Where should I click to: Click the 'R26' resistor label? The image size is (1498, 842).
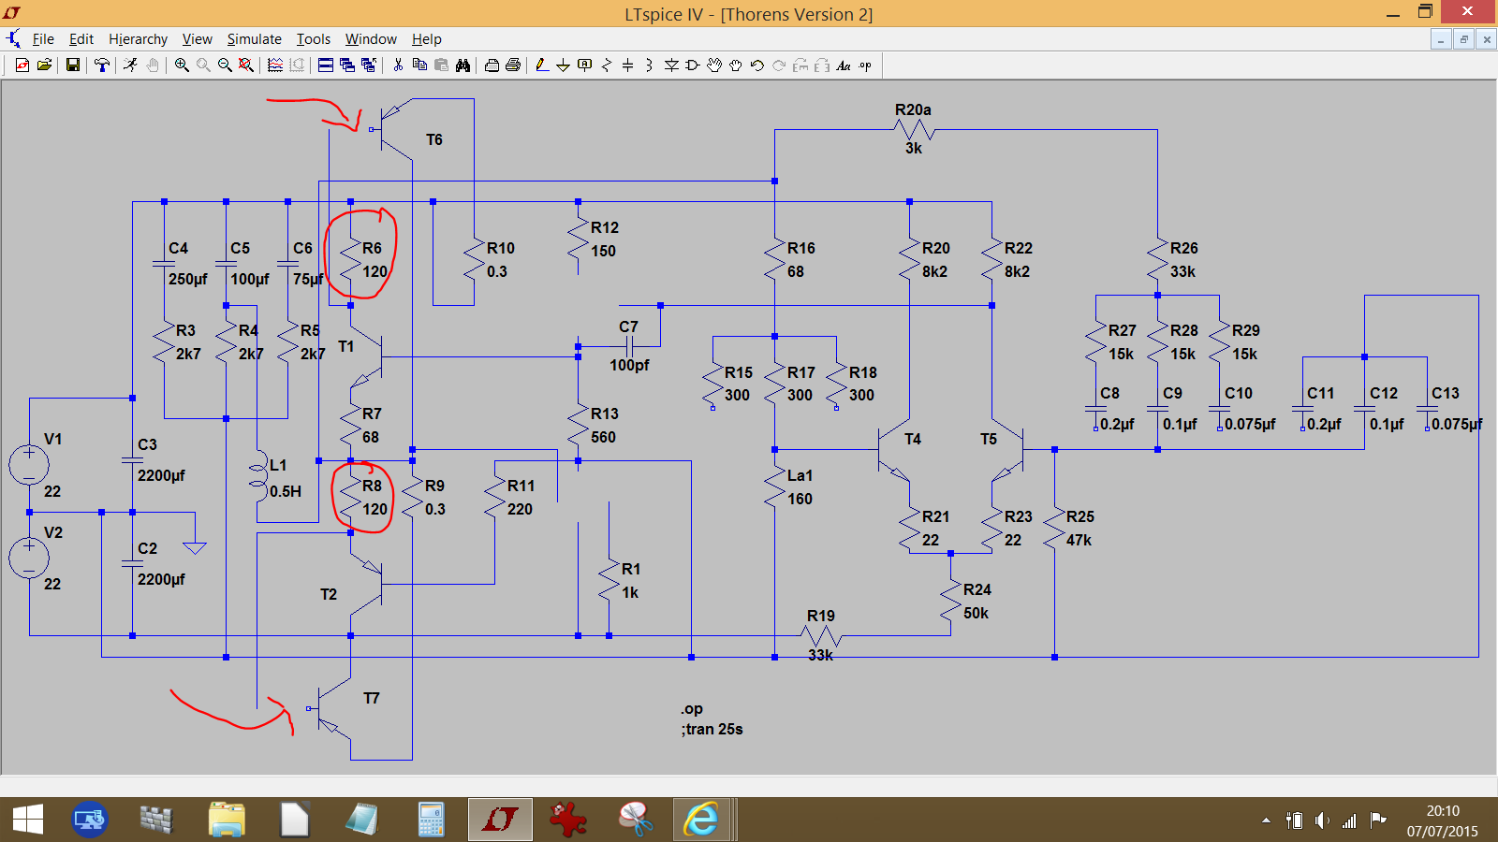point(1184,248)
